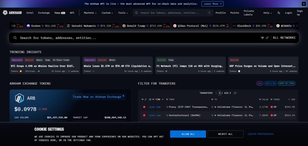Expand the Help dropdown
Screen dimensions: 308x146
[x=267, y=13]
